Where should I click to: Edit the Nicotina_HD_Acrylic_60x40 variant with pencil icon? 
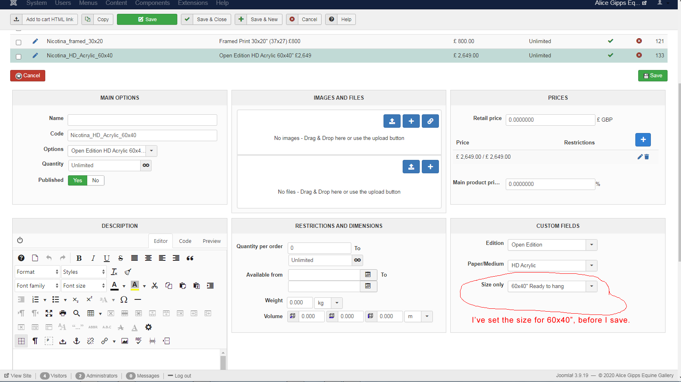35,55
